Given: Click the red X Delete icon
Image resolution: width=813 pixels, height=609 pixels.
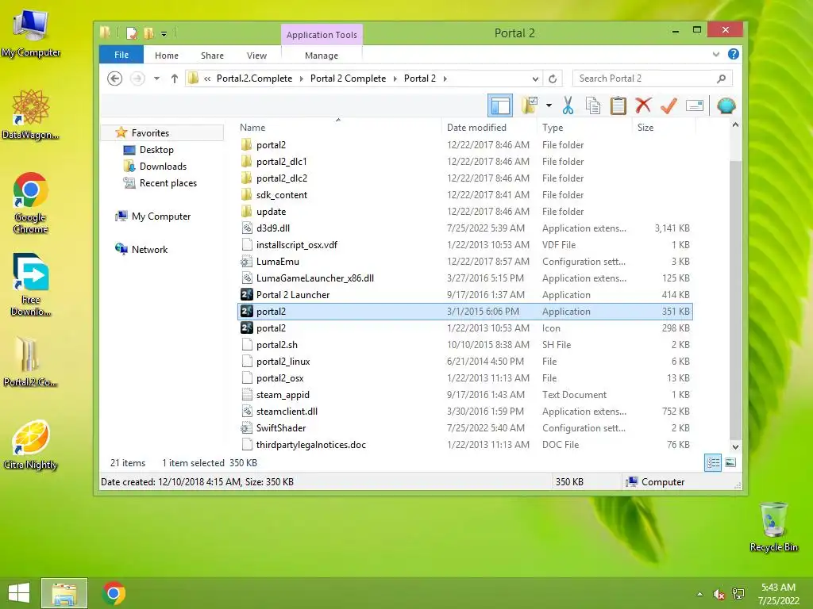Looking at the screenshot, I should pyautogui.click(x=643, y=105).
